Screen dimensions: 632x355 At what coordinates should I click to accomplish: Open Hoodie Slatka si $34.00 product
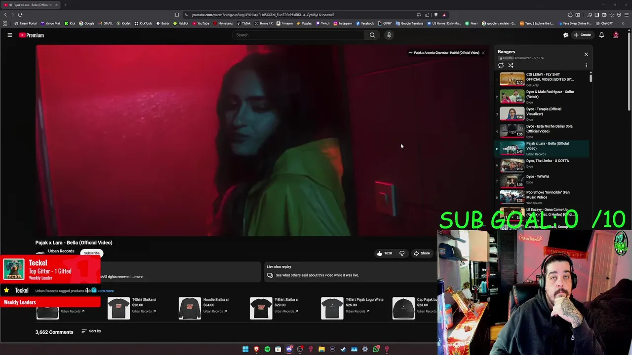click(x=203, y=308)
